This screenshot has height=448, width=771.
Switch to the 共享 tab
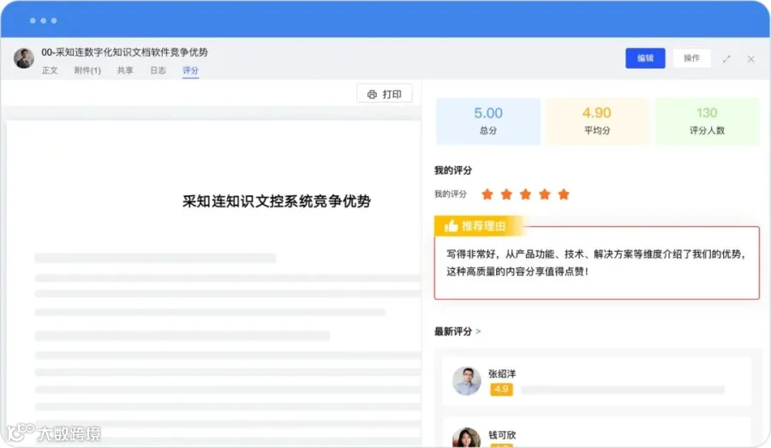125,70
